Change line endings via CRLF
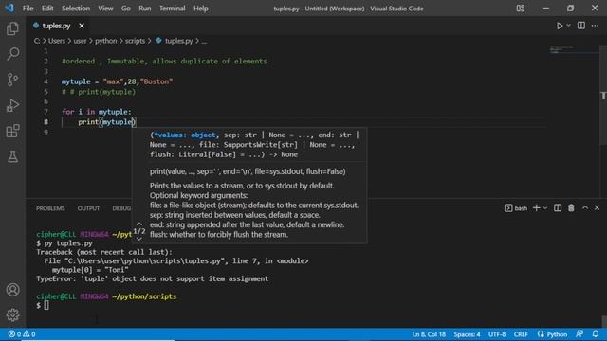607x341 pixels. [521, 334]
